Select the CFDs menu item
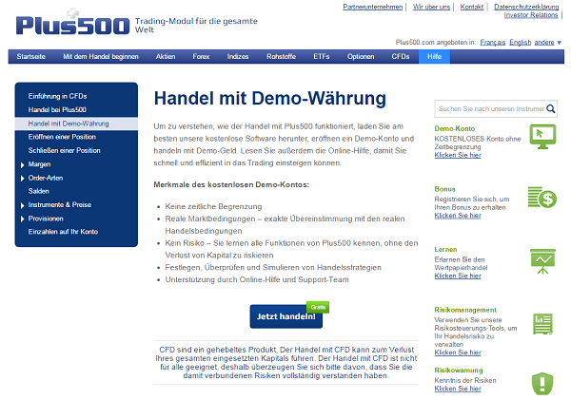571x400 pixels. point(401,57)
